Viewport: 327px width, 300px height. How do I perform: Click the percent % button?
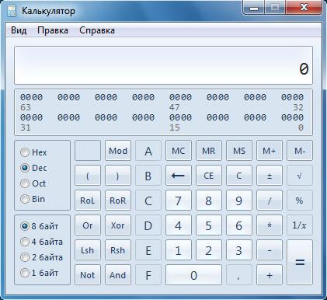(x=300, y=201)
